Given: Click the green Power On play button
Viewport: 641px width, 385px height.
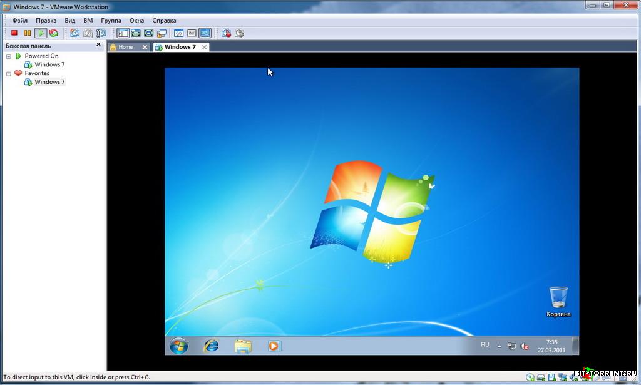Looking at the screenshot, I should coord(41,33).
